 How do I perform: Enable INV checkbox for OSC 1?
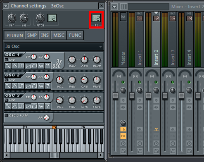[6, 60]
